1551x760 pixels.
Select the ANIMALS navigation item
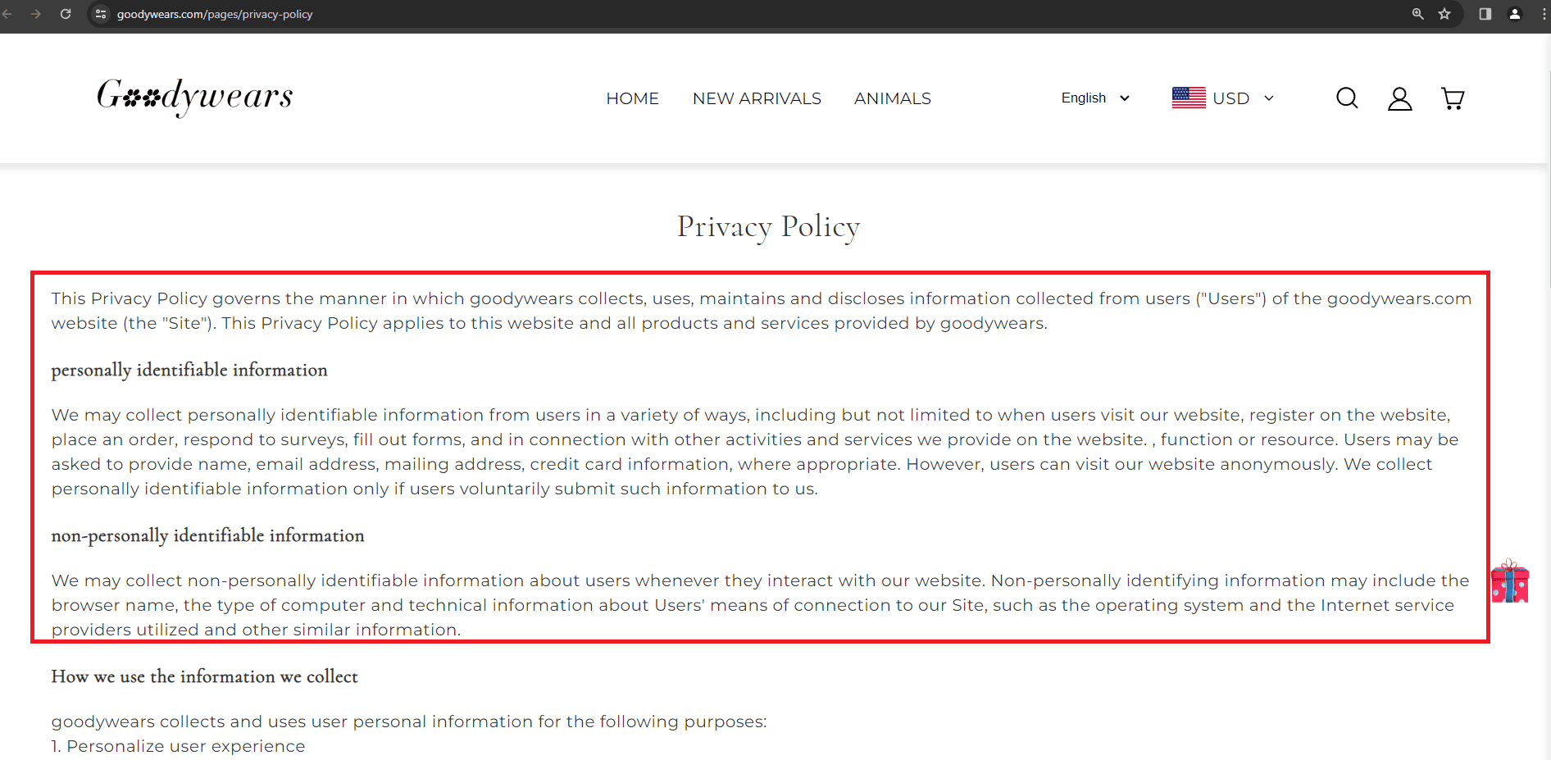(x=892, y=98)
